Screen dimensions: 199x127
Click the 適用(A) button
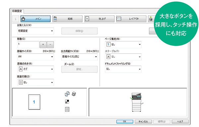point(162,122)
